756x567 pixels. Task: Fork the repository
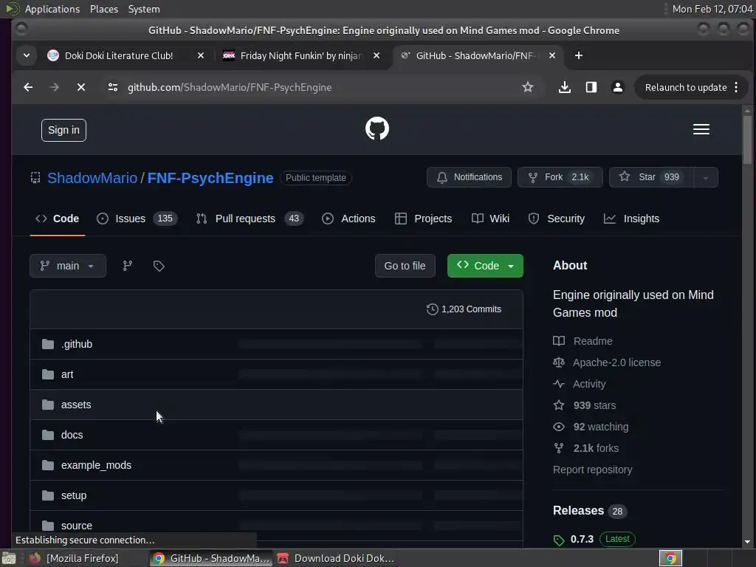560,177
